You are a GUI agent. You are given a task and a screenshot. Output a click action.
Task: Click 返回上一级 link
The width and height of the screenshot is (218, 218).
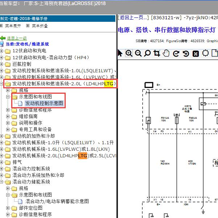tap(17, 38)
